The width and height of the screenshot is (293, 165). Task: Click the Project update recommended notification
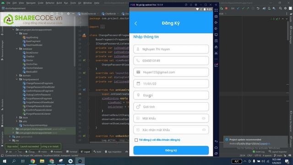pos(255,142)
